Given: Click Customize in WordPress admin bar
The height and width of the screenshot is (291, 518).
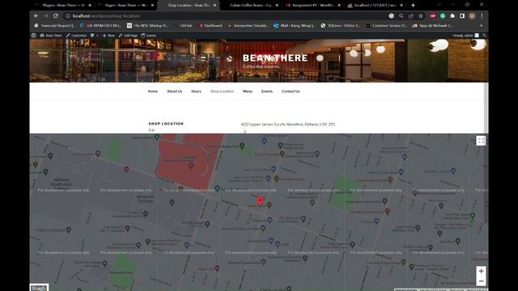Looking at the screenshot, I should (x=76, y=36).
